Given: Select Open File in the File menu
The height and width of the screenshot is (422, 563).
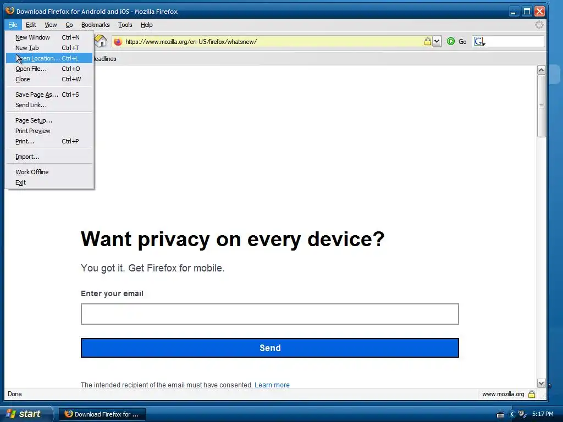Looking at the screenshot, I should 49,69.
